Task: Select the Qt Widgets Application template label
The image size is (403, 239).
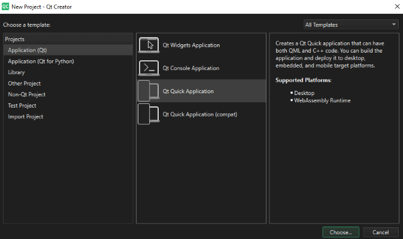Action: pos(191,45)
